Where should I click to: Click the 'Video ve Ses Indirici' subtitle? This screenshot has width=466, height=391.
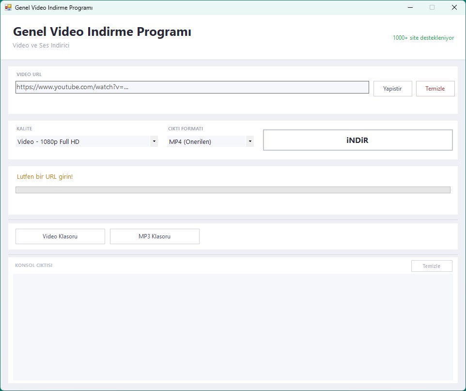tap(41, 46)
